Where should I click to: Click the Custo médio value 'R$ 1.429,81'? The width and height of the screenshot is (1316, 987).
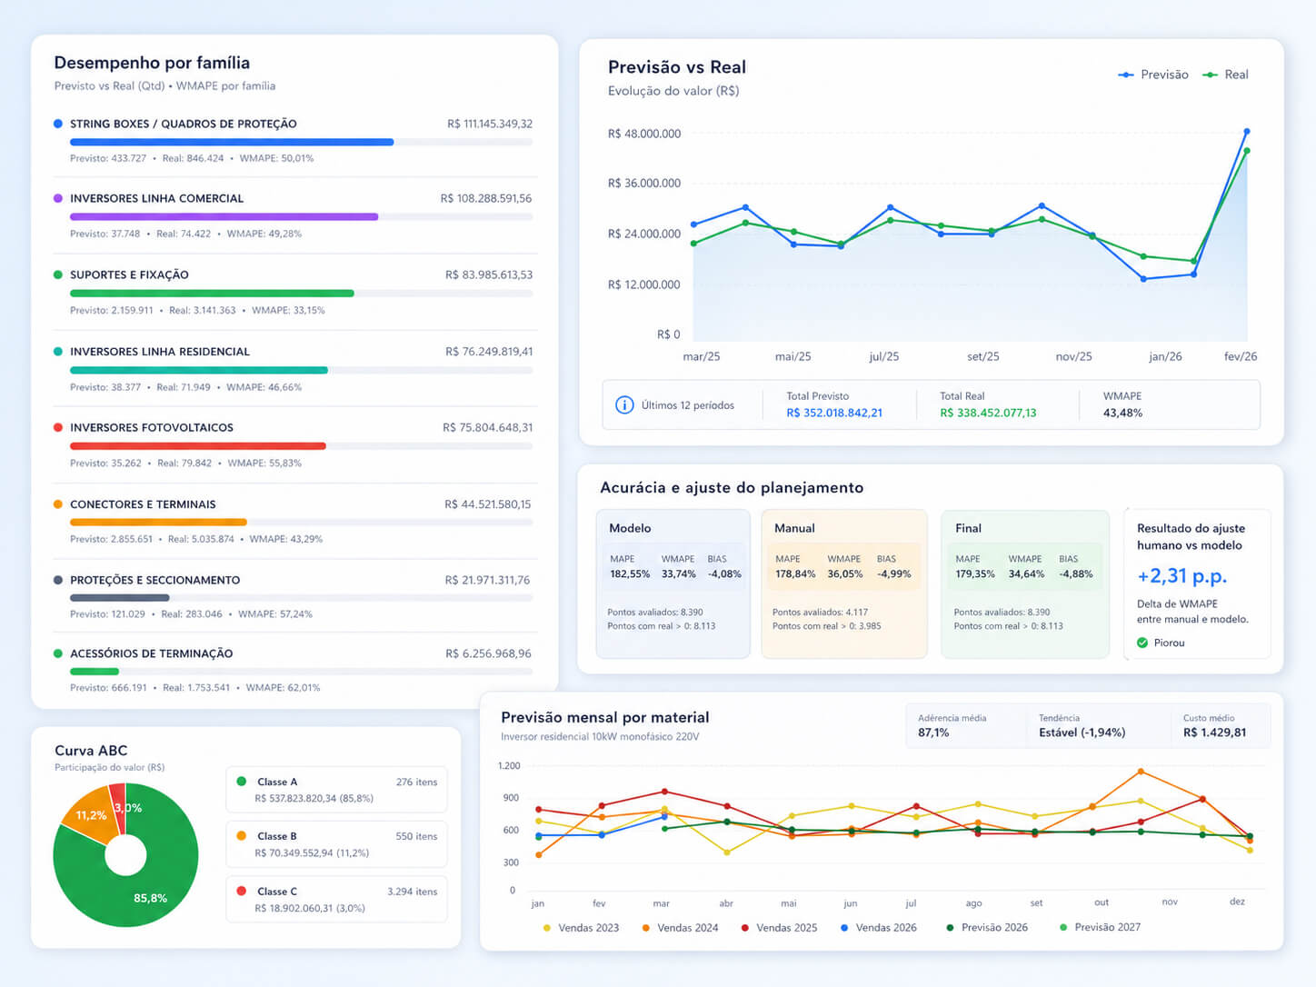point(1215,733)
